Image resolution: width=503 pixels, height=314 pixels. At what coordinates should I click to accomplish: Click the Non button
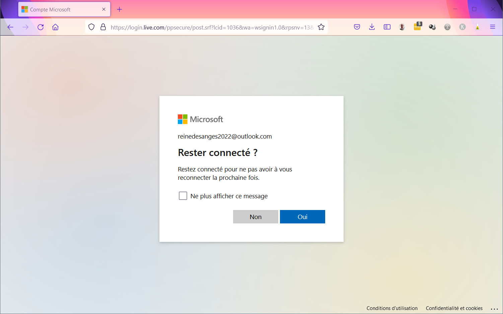pyautogui.click(x=256, y=217)
